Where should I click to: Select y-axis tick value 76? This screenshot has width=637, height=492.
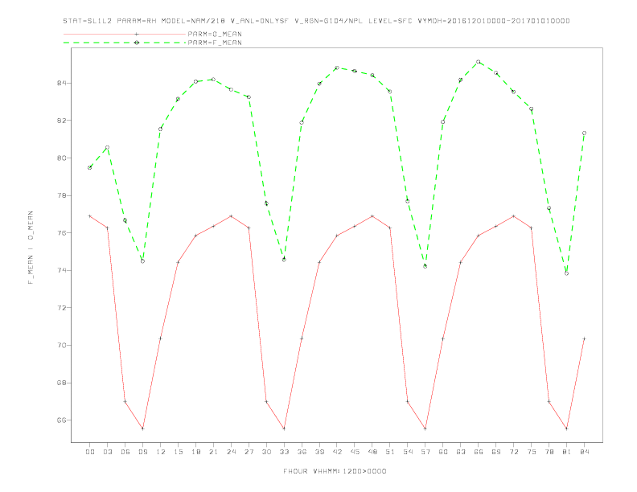tap(61, 233)
